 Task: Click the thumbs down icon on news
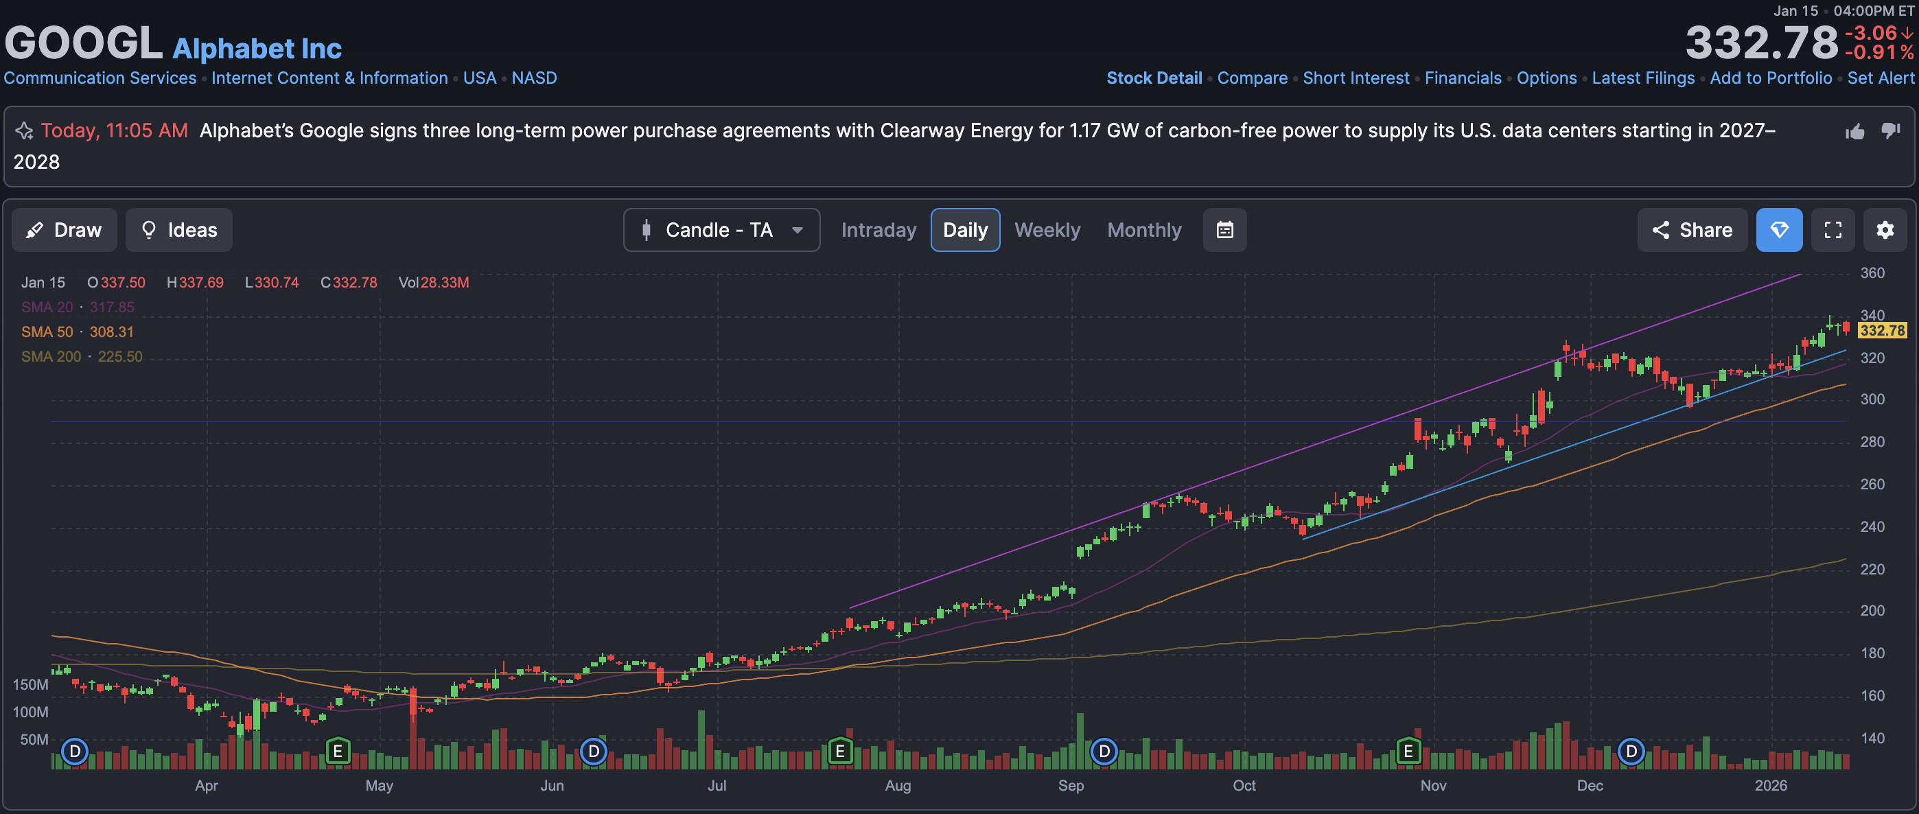click(x=1890, y=131)
